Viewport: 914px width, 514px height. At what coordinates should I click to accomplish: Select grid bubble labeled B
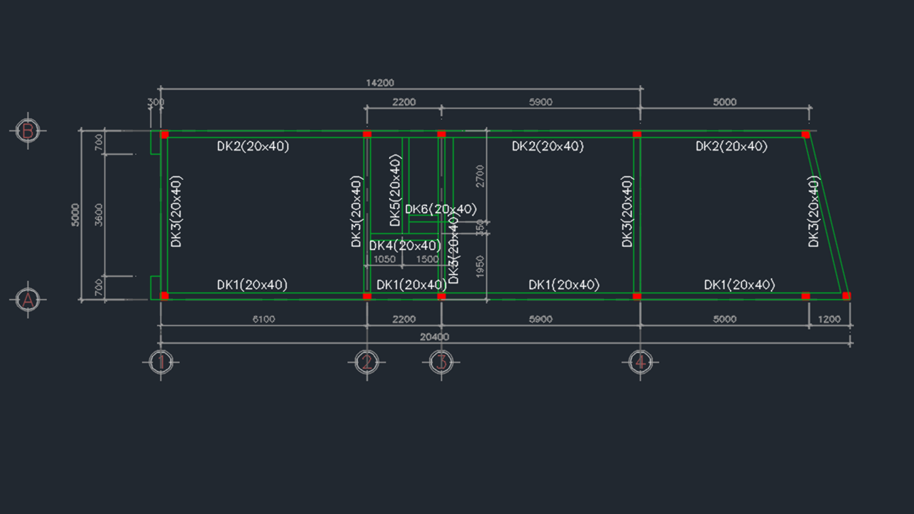click(28, 131)
